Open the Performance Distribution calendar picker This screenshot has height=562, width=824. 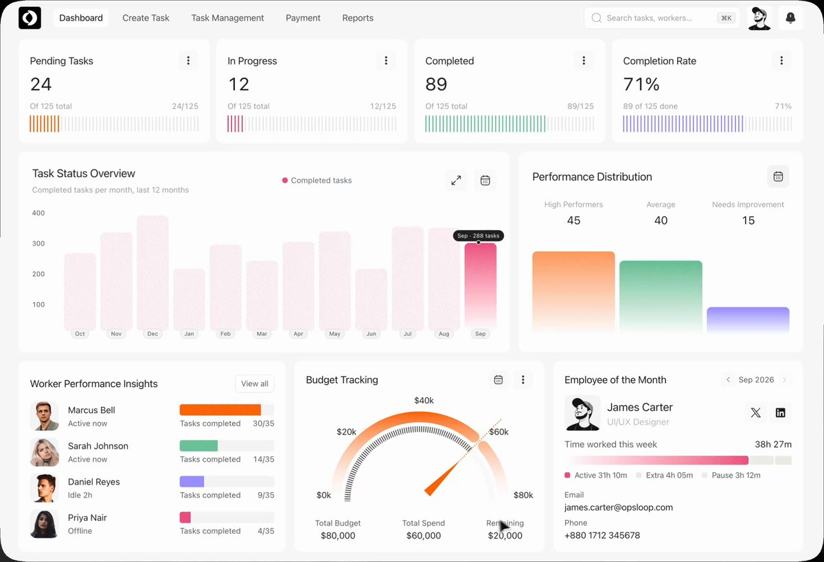click(x=778, y=176)
